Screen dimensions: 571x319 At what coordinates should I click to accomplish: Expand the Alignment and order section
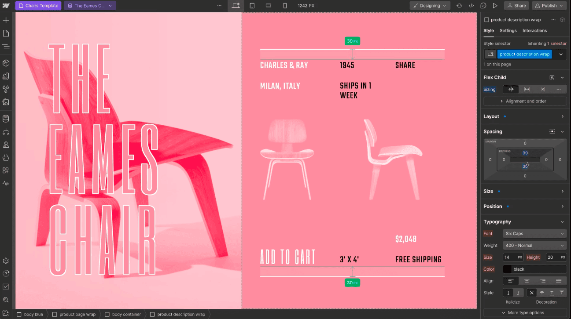coord(525,101)
